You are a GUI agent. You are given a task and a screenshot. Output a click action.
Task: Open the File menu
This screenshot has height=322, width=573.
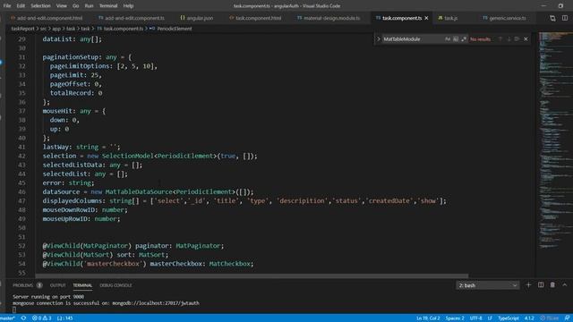[x=7, y=6]
